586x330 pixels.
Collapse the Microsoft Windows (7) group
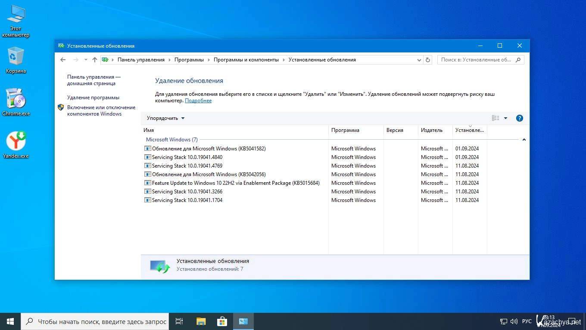point(524,140)
